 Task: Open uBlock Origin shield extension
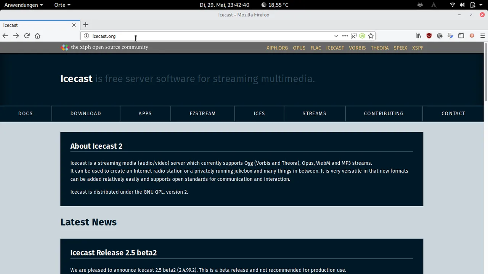coord(429,36)
